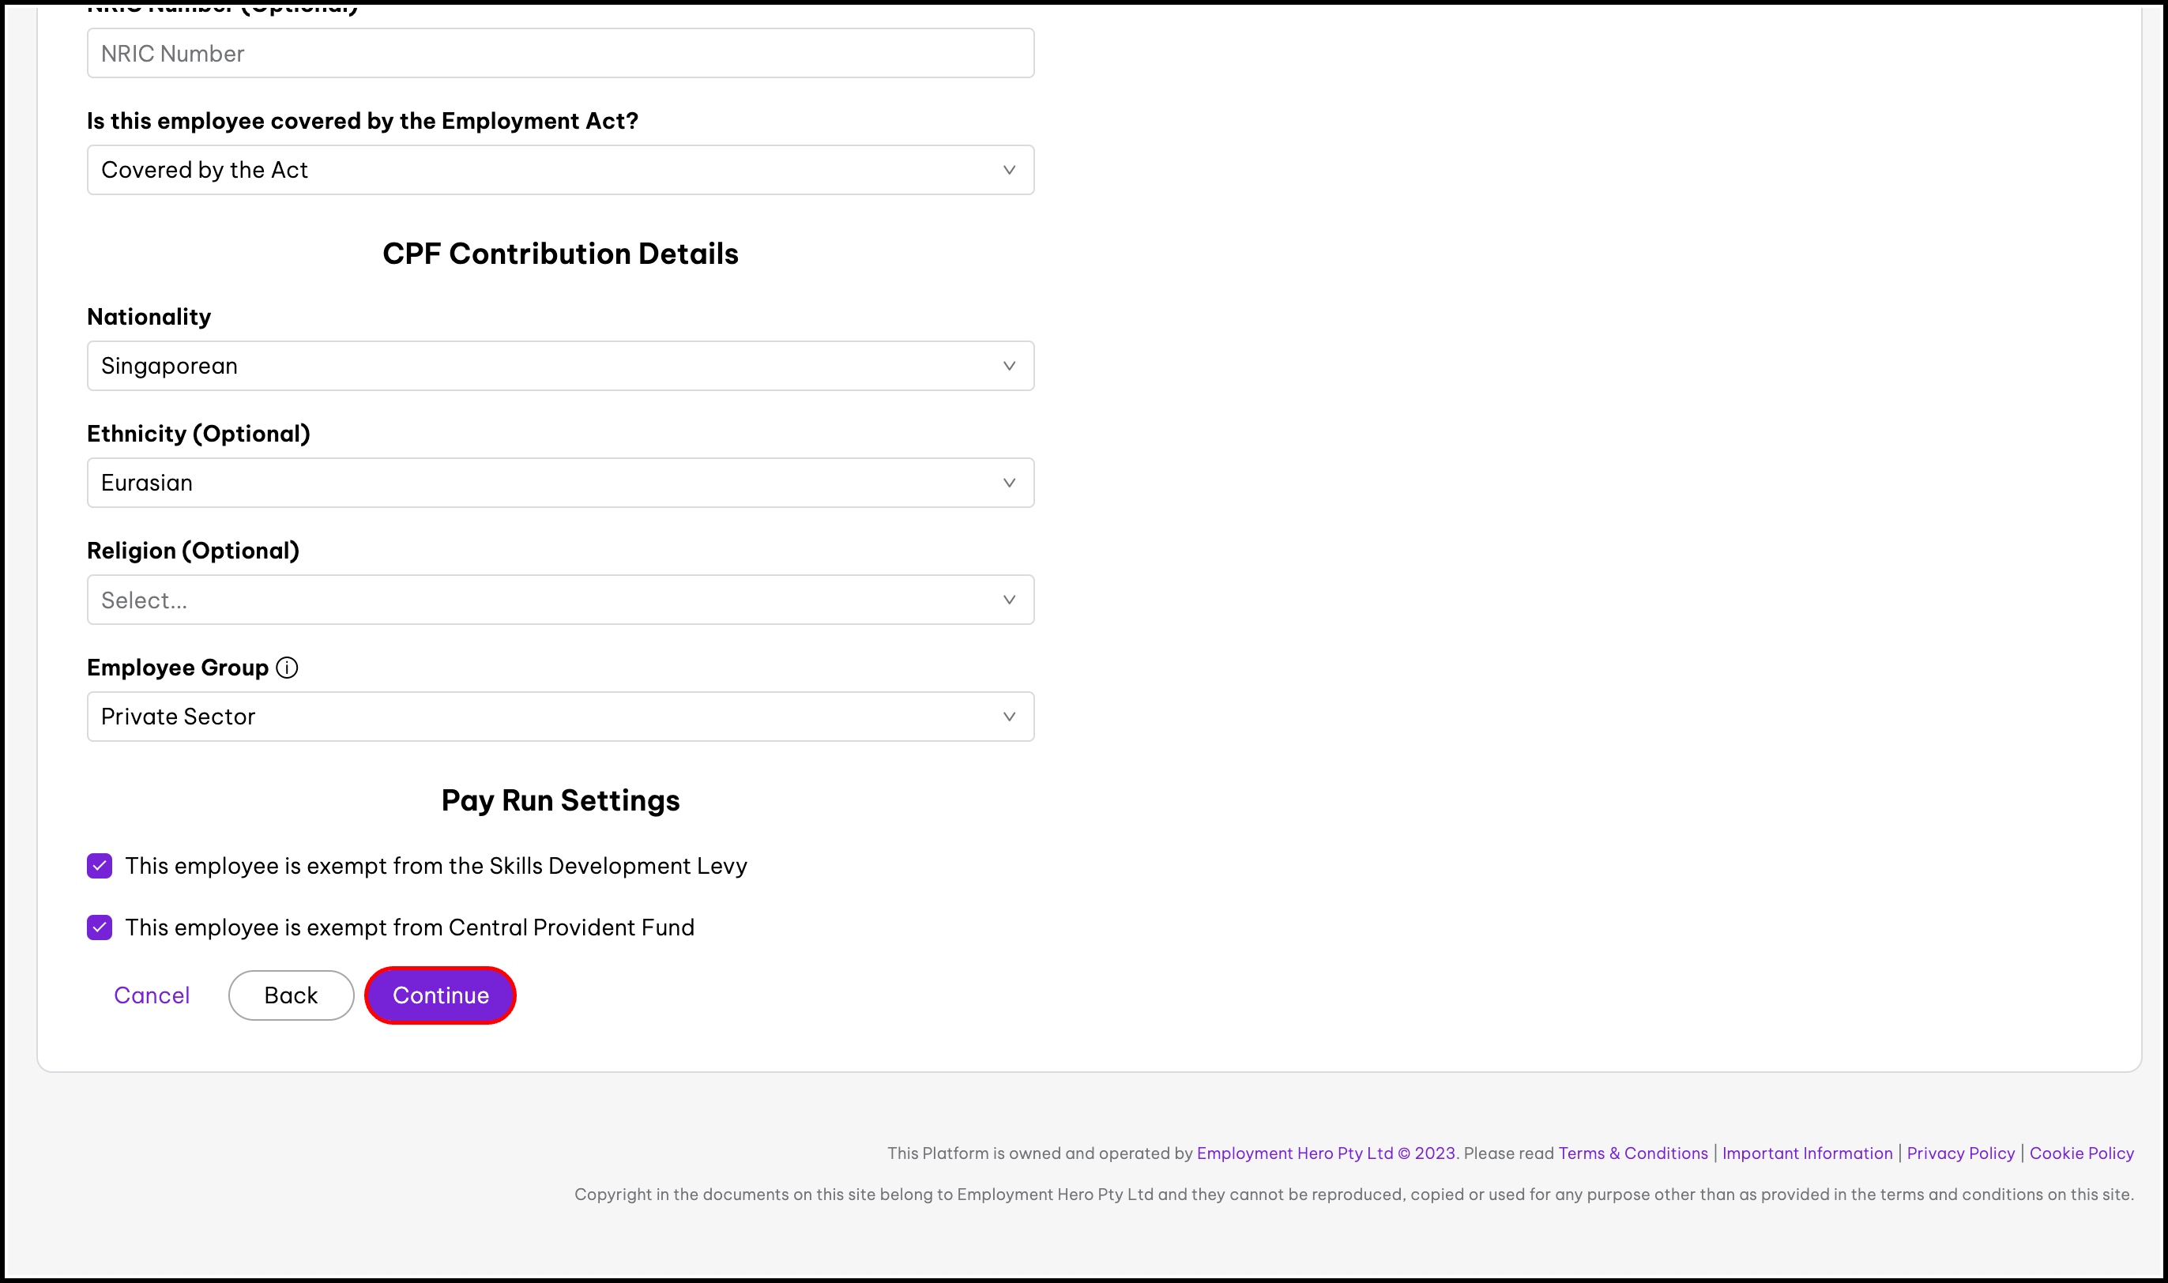Click the Ethnicity dropdown chevron arrow

tap(1009, 483)
